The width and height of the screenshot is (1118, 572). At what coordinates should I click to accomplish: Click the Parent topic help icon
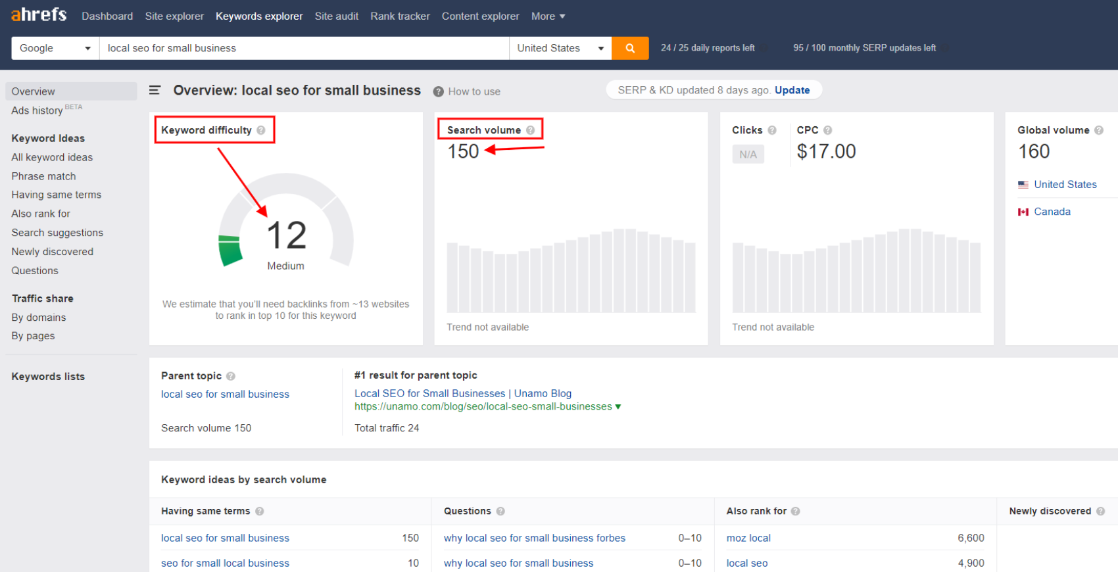[231, 376]
